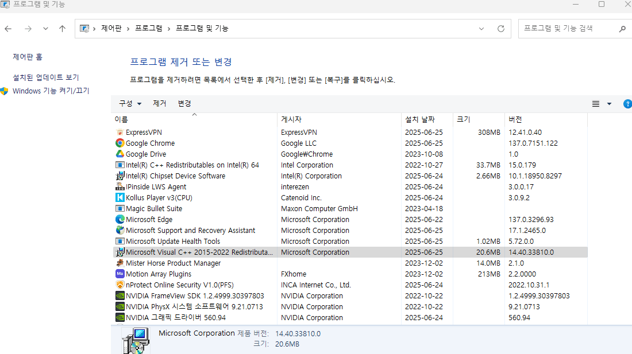Click the ExpressVPN icon in the list

[120, 132]
